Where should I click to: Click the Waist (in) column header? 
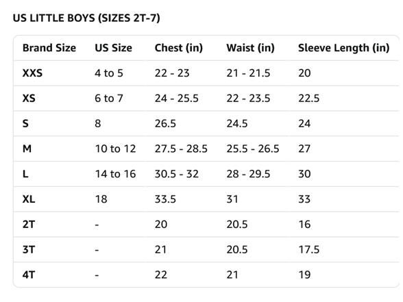click(x=250, y=48)
